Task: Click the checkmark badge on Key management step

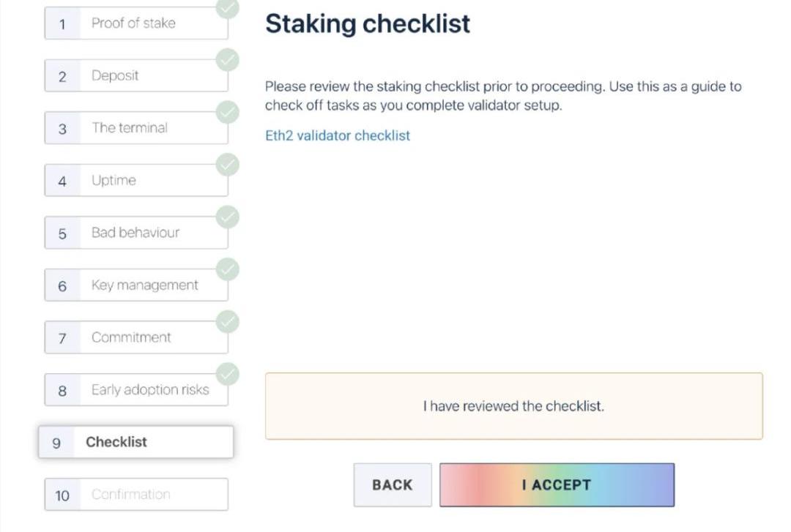Action: 228,270
